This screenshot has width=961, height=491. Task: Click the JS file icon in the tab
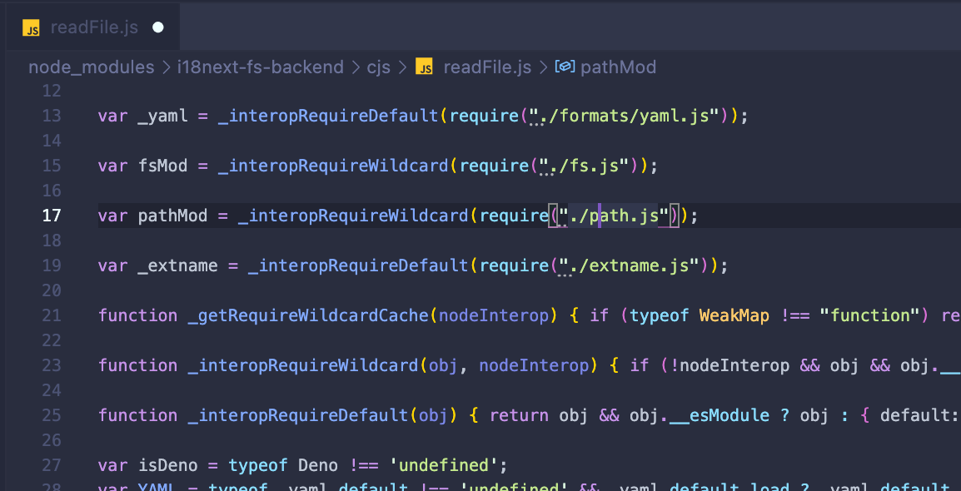(x=31, y=27)
